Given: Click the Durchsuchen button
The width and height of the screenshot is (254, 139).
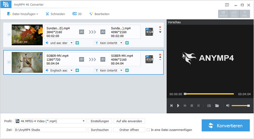Looking at the screenshot, I should (x=100, y=130).
